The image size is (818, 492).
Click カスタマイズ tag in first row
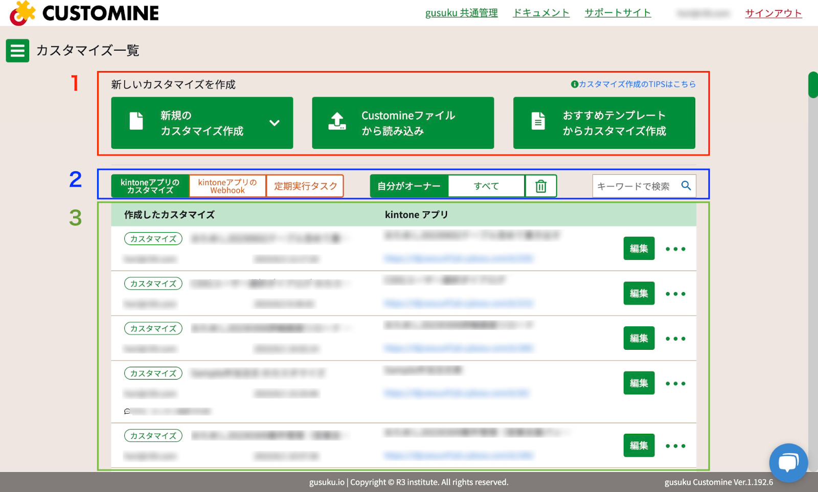pyautogui.click(x=153, y=239)
